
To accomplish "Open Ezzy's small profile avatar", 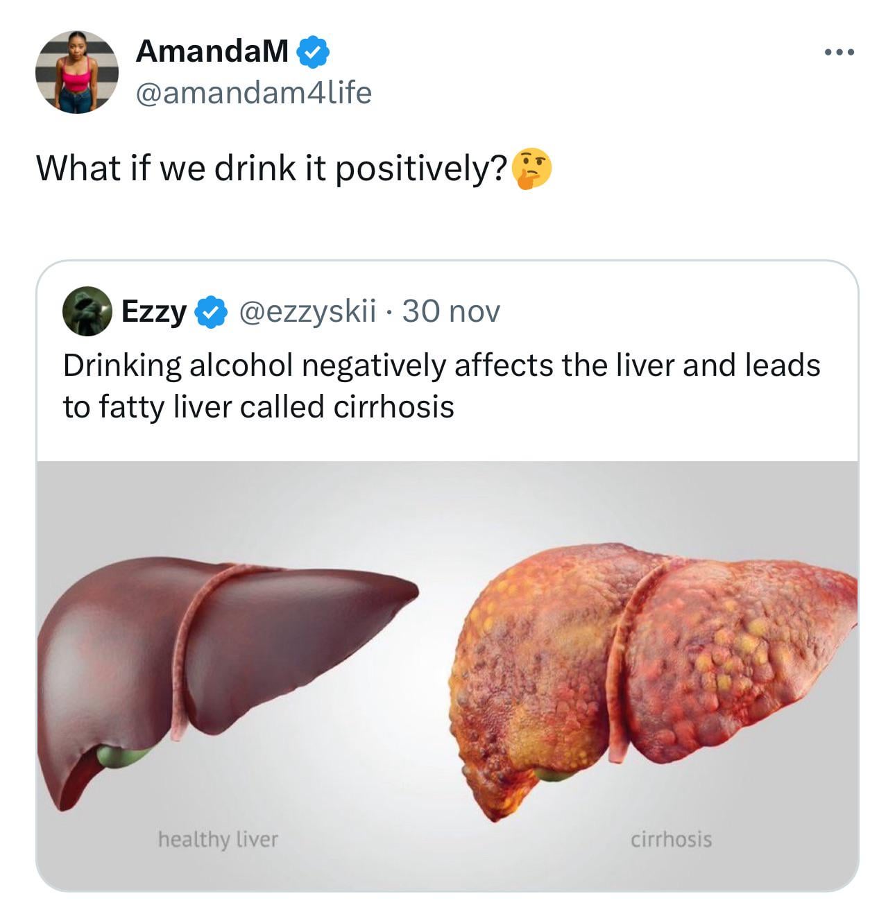I will (x=87, y=311).
